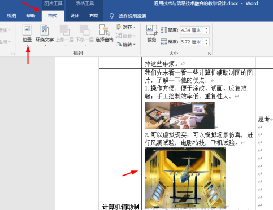Click the height field showing 4.34 厘米
Screen dimensions: 273x210
(192, 30)
